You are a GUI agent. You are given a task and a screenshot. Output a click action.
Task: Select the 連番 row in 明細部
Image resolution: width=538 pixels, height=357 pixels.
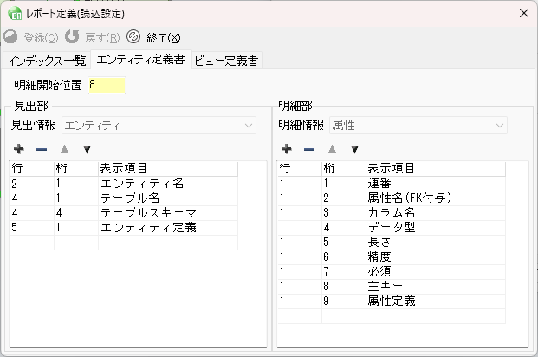pyautogui.click(x=392, y=184)
